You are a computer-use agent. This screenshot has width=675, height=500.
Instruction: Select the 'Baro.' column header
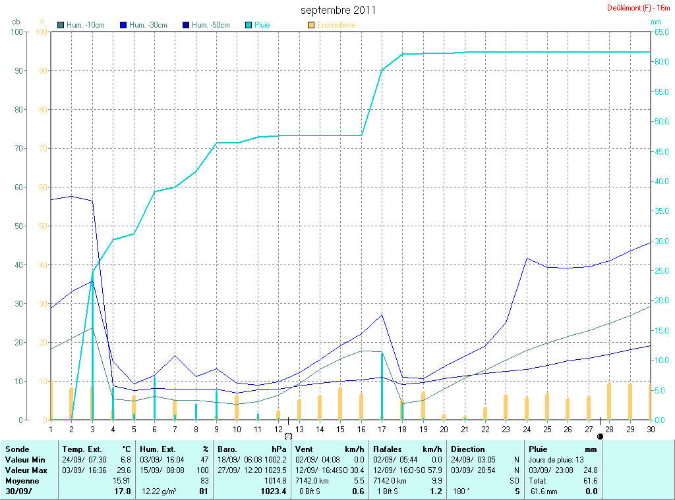[227, 449]
